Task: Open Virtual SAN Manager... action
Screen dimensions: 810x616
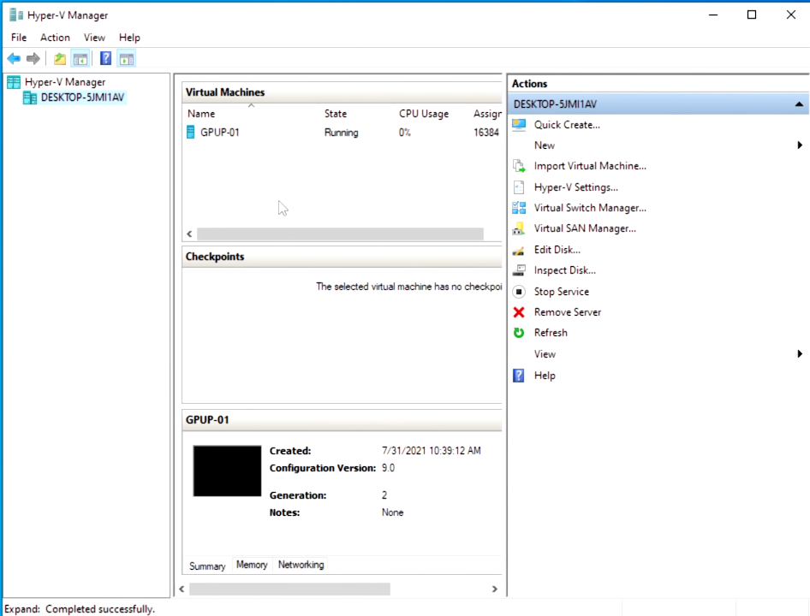Action: point(585,228)
